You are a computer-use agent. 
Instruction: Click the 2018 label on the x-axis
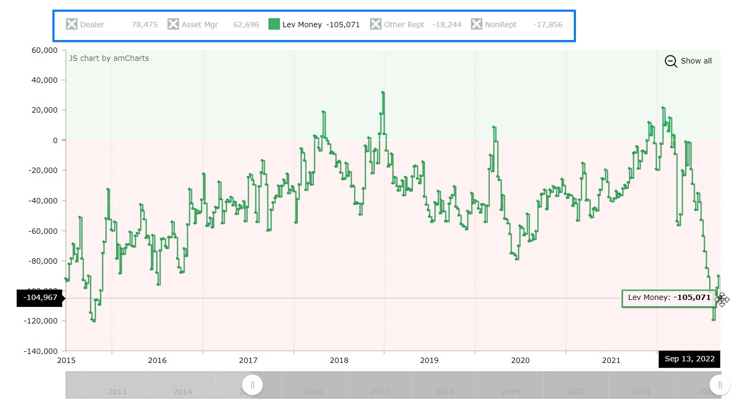pos(339,360)
